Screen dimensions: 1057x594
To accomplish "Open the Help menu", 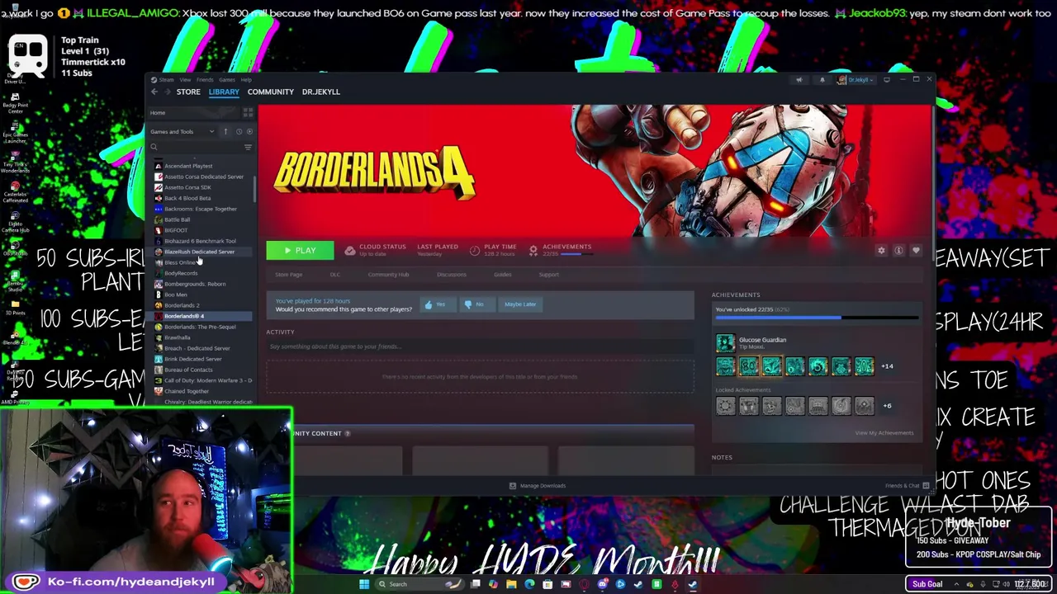I will click(246, 80).
